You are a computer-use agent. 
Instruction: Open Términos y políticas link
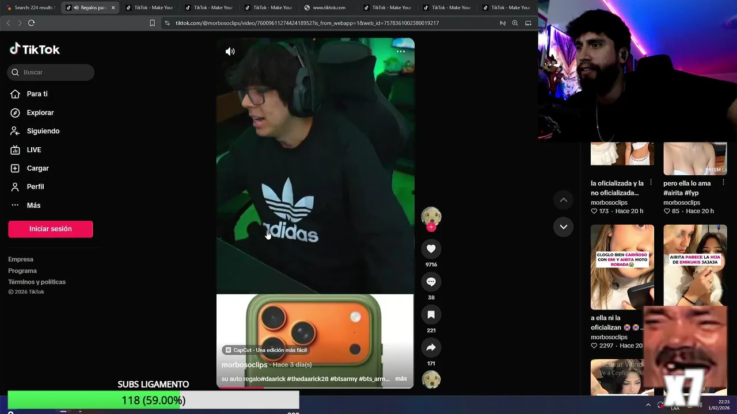[x=37, y=282]
